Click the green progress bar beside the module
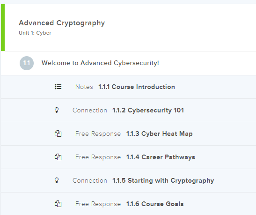 coord(3,28)
